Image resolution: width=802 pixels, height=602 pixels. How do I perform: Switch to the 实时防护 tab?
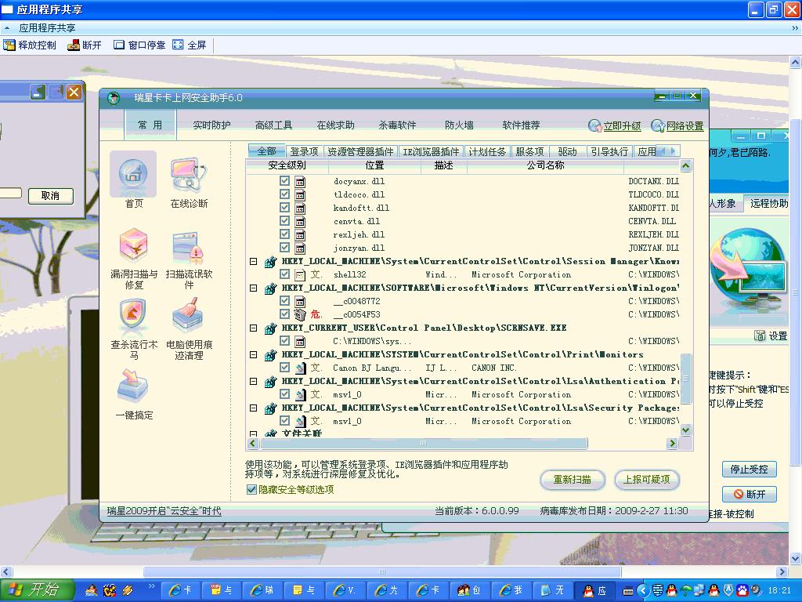coord(211,125)
